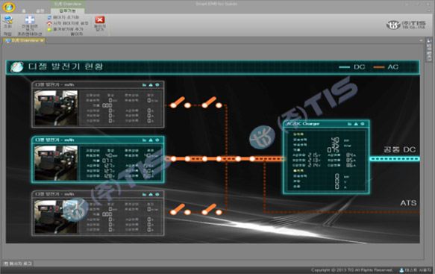The height and width of the screenshot is (274, 435).
Task: Toggle second open breaker switch on bottom generator line
Action: (x=212, y=210)
